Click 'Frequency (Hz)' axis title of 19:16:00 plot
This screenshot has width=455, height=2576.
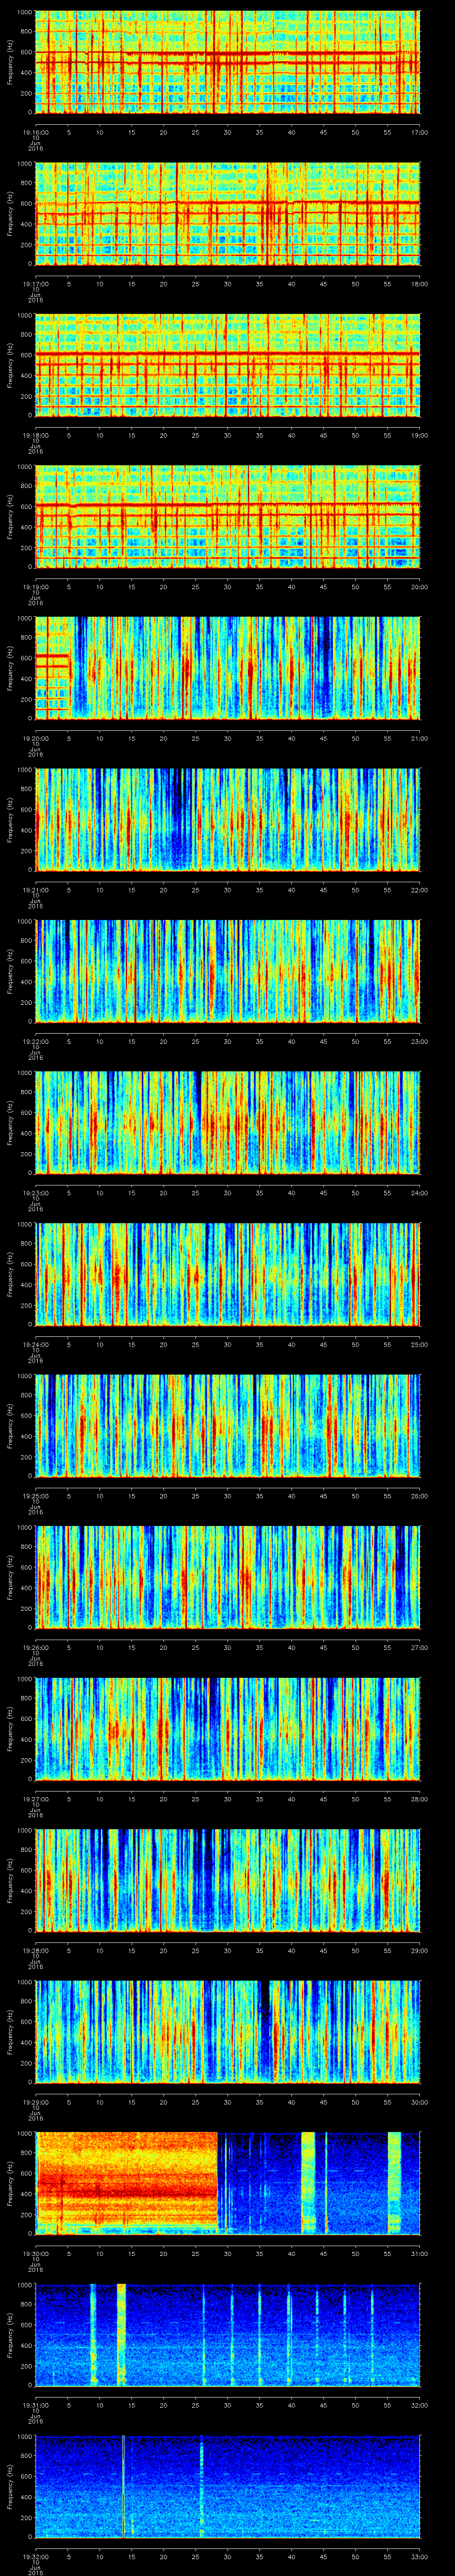[10, 62]
